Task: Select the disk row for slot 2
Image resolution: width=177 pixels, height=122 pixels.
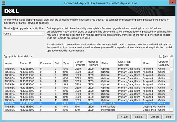Action: [x=87, y=75]
